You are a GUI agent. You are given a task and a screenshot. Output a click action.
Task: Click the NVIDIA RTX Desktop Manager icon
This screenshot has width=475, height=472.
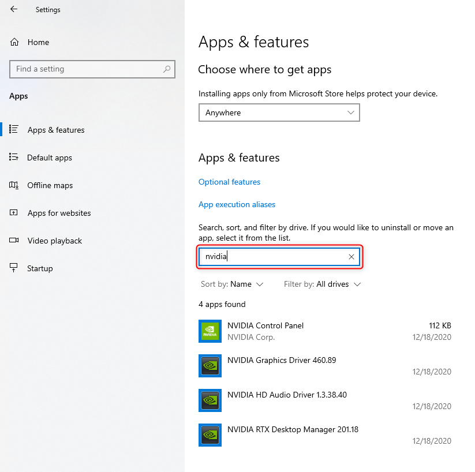(x=210, y=435)
